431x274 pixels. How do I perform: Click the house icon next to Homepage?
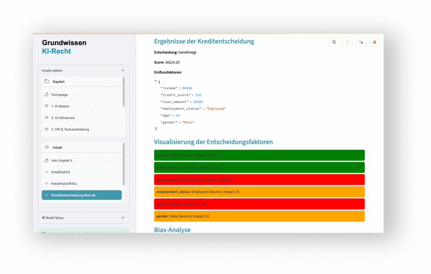click(x=47, y=95)
